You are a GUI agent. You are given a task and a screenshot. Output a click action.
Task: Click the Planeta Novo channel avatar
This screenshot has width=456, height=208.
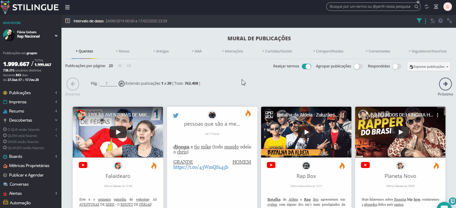pyautogui.click(x=400, y=166)
